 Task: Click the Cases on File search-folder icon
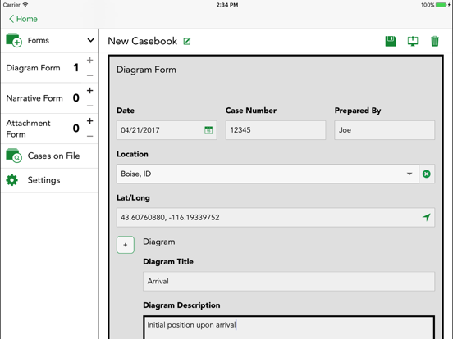(14, 156)
